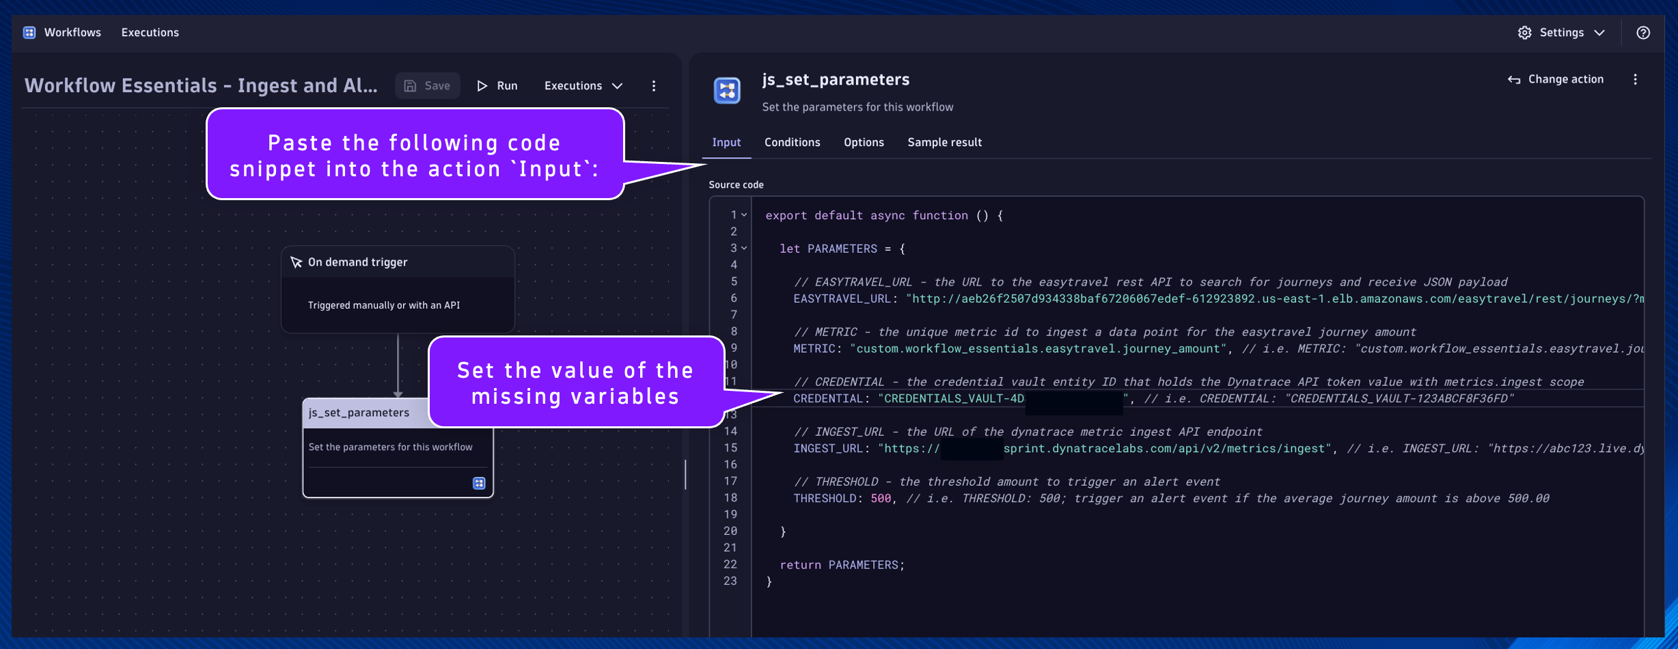Click the 'let PARAMETERS = {' line
This screenshot has height=649, width=1678.
click(x=842, y=249)
